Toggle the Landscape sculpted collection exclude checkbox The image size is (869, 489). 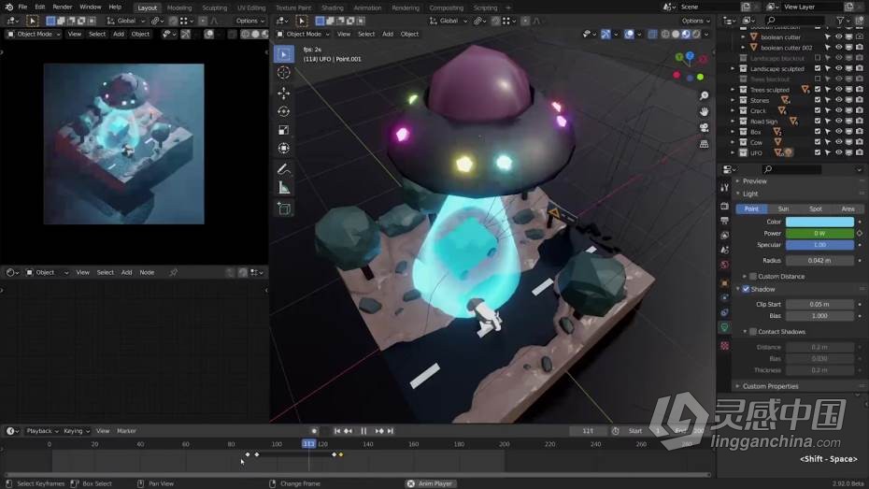[x=817, y=69]
